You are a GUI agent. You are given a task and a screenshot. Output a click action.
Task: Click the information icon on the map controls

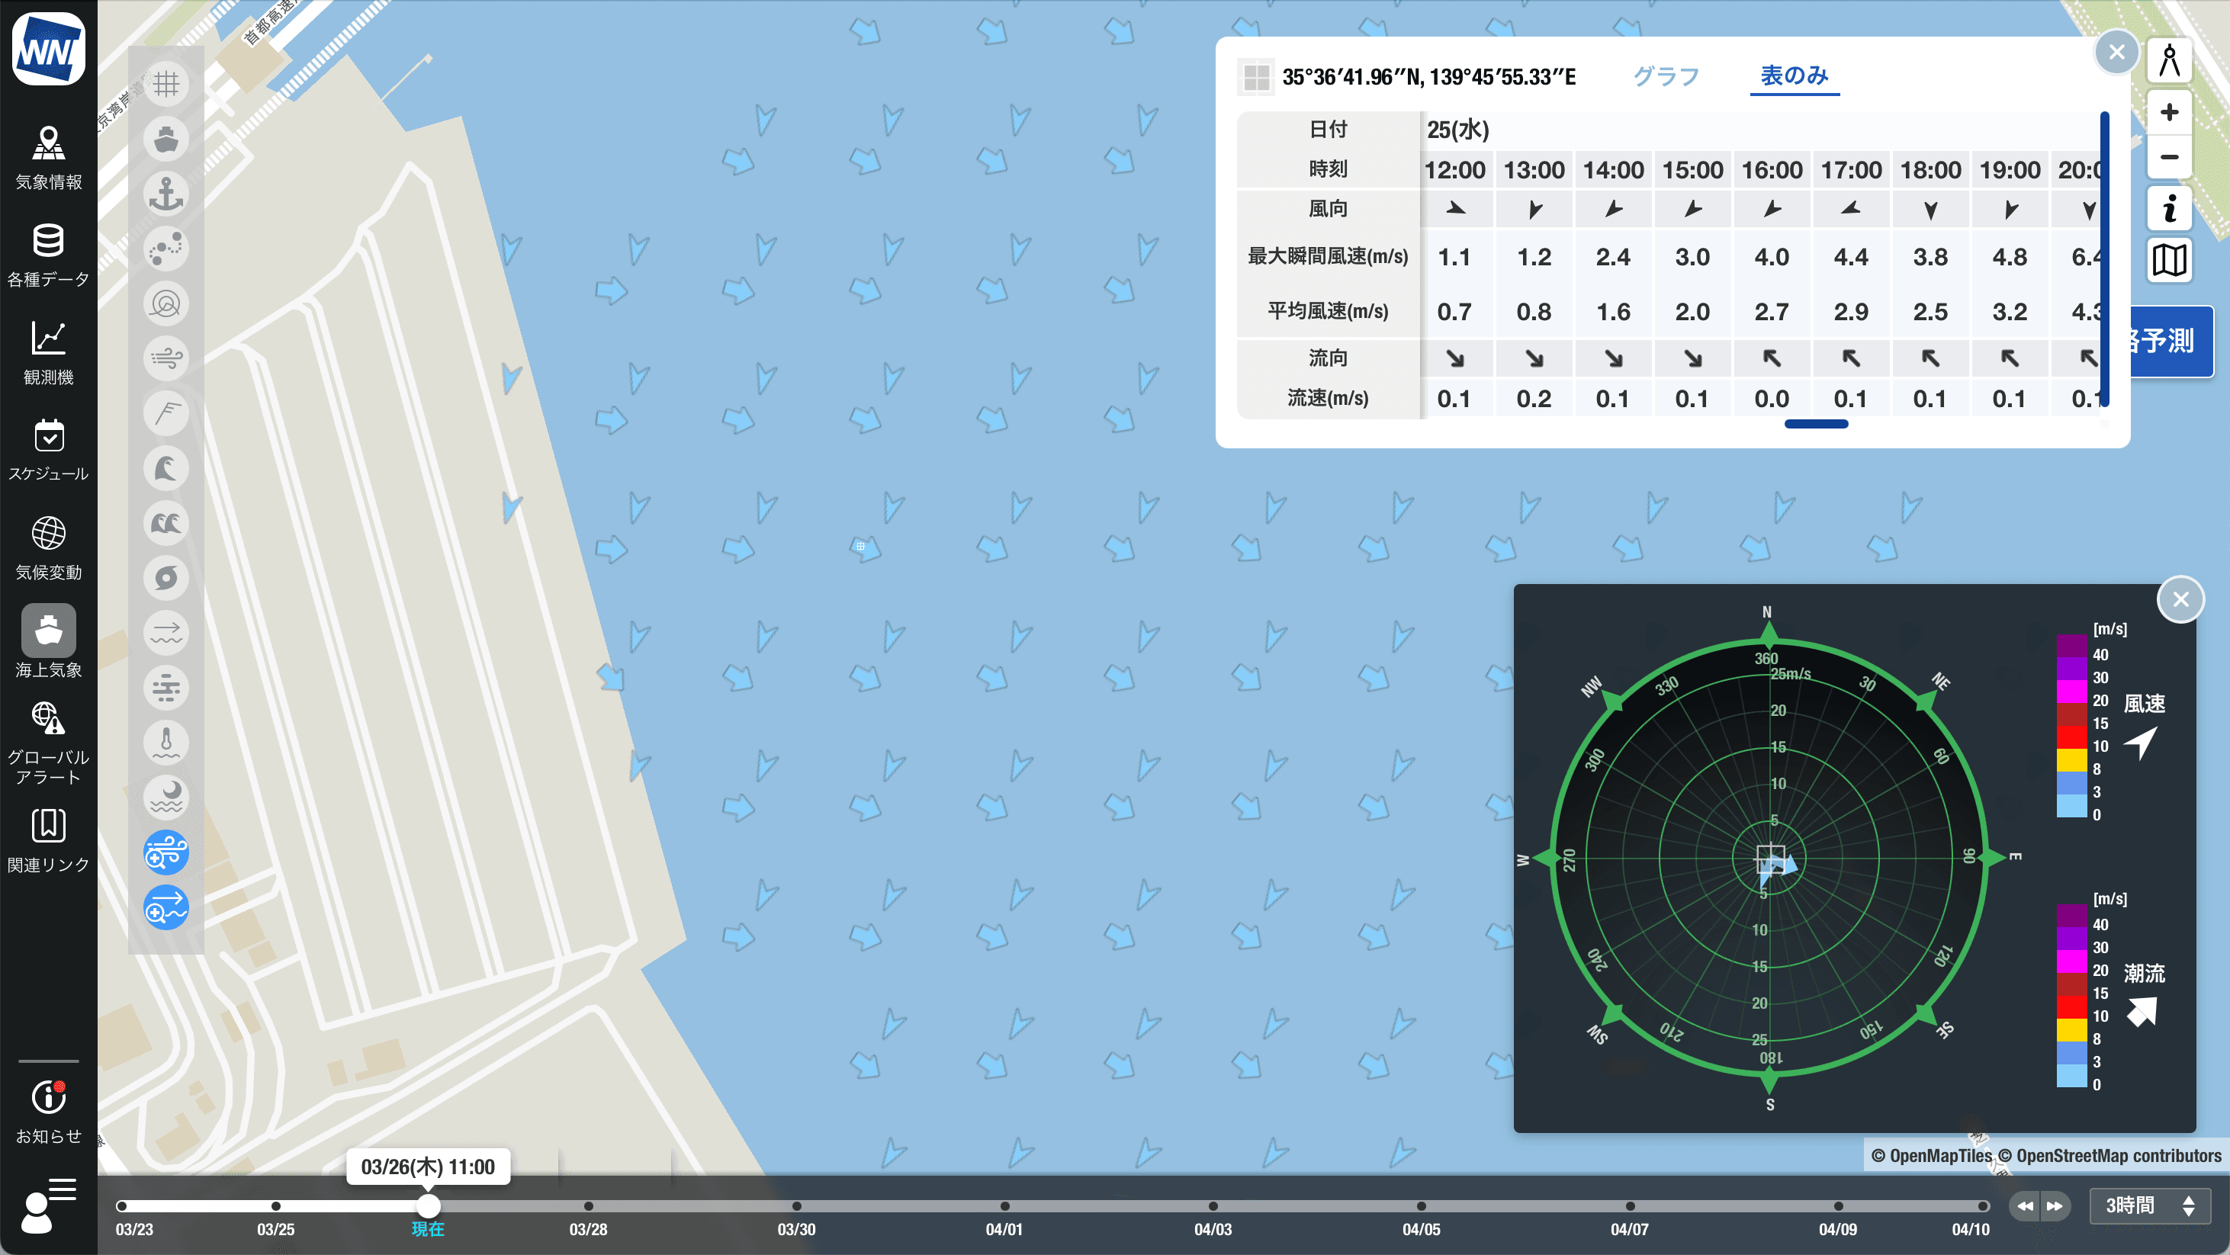[2168, 209]
